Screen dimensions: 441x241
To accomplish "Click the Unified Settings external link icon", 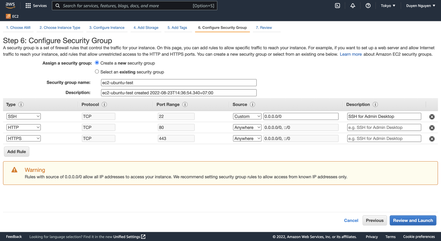I will click(143, 237).
